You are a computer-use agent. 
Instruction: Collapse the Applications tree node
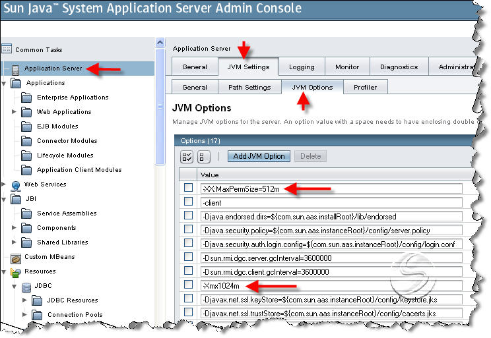pyautogui.click(x=4, y=84)
